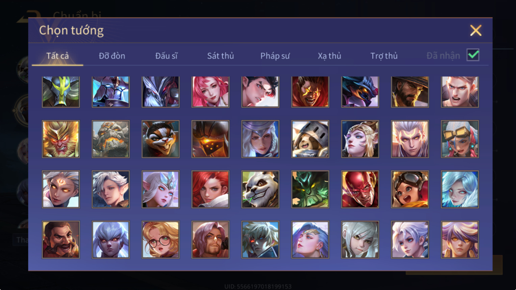Filter heroes by Xạ thủ tab

(x=329, y=56)
